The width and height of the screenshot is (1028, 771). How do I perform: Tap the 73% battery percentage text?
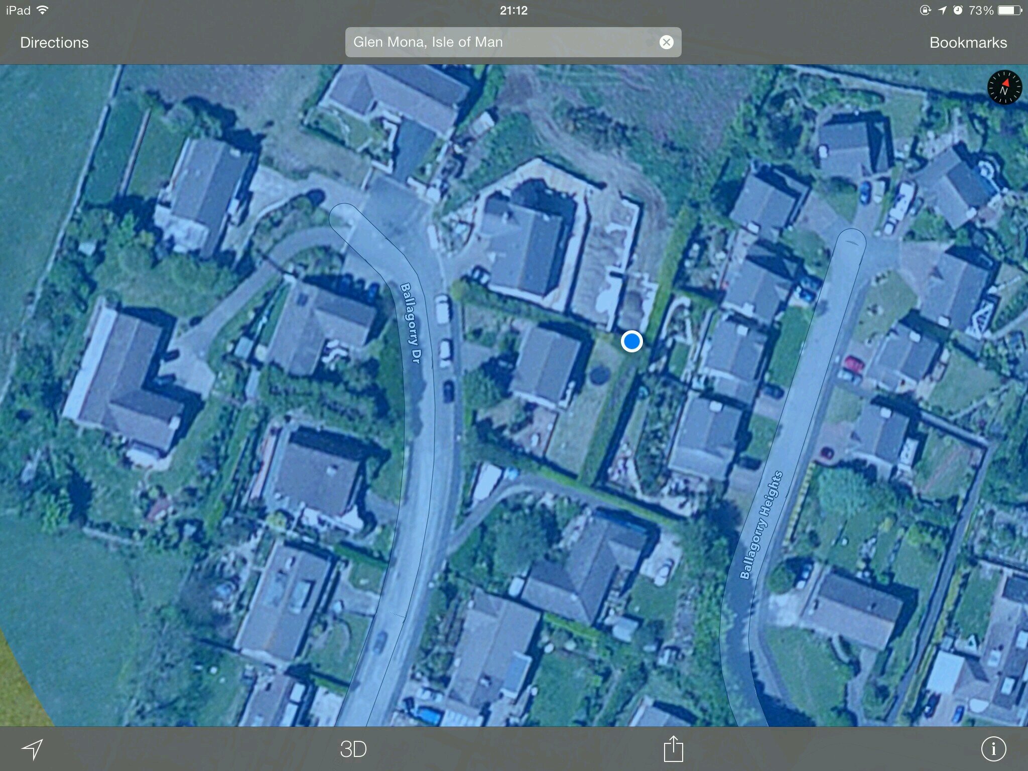[x=981, y=10]
